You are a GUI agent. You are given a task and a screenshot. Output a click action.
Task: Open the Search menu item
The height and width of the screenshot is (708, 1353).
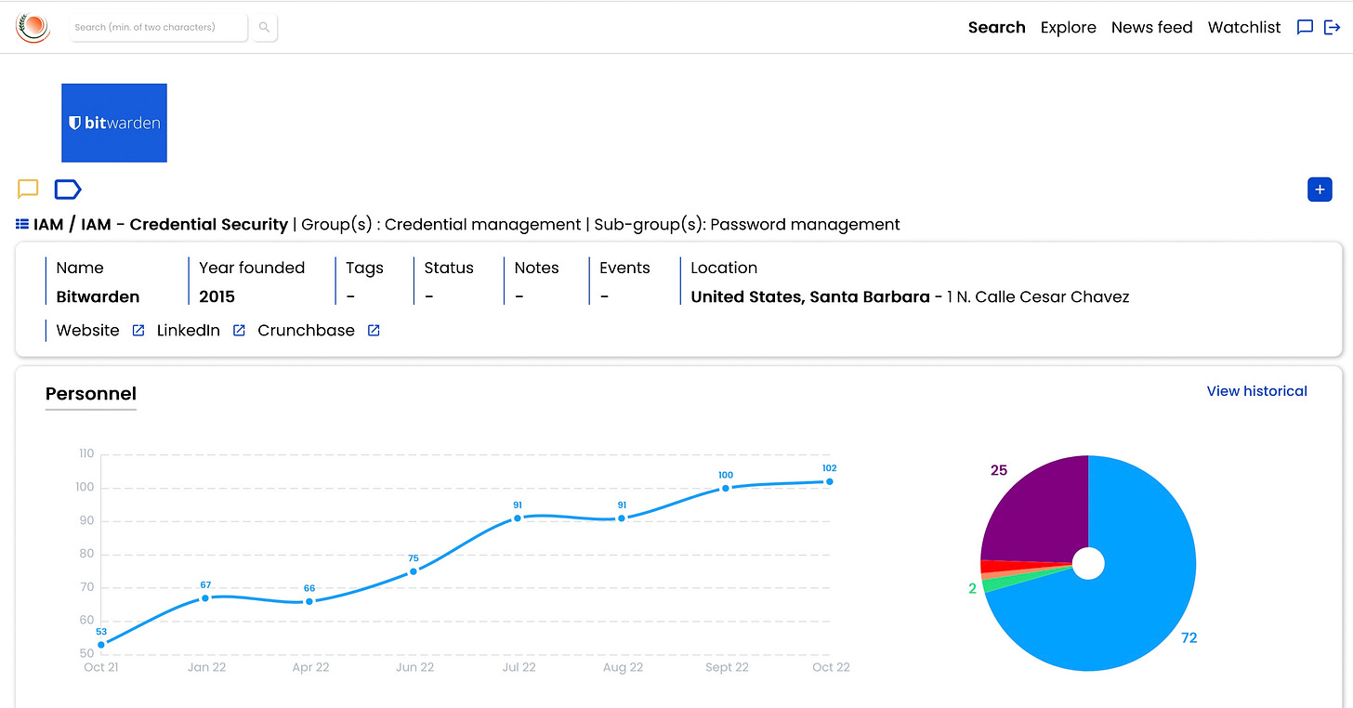click(996, 27)
